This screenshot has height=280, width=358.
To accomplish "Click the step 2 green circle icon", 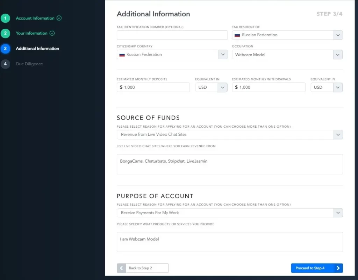I will [5, 33].
